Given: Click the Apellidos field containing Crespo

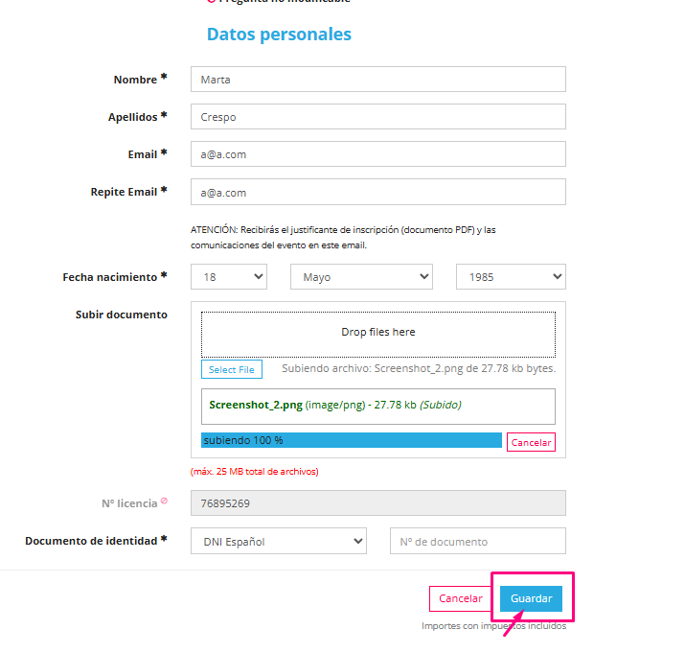Looking at the screenshot, I should (x=378, y=116).
